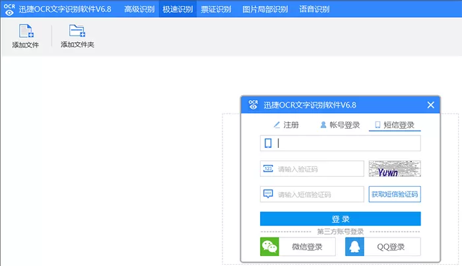
Task: Click the green WeChat logo icon
Action: click(x=269, y=247)
